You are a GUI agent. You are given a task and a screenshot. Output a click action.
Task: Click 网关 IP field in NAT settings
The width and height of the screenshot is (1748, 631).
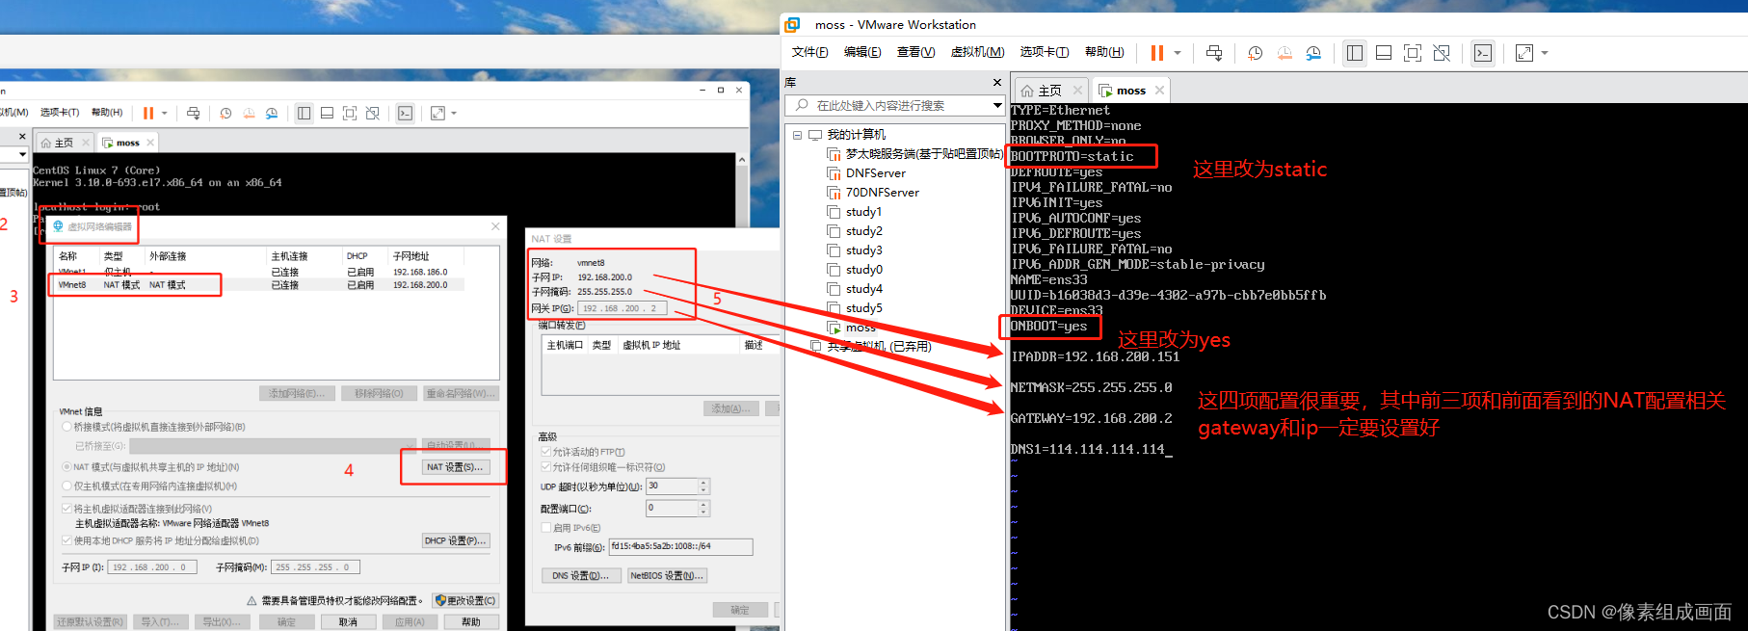click(623, 308)
